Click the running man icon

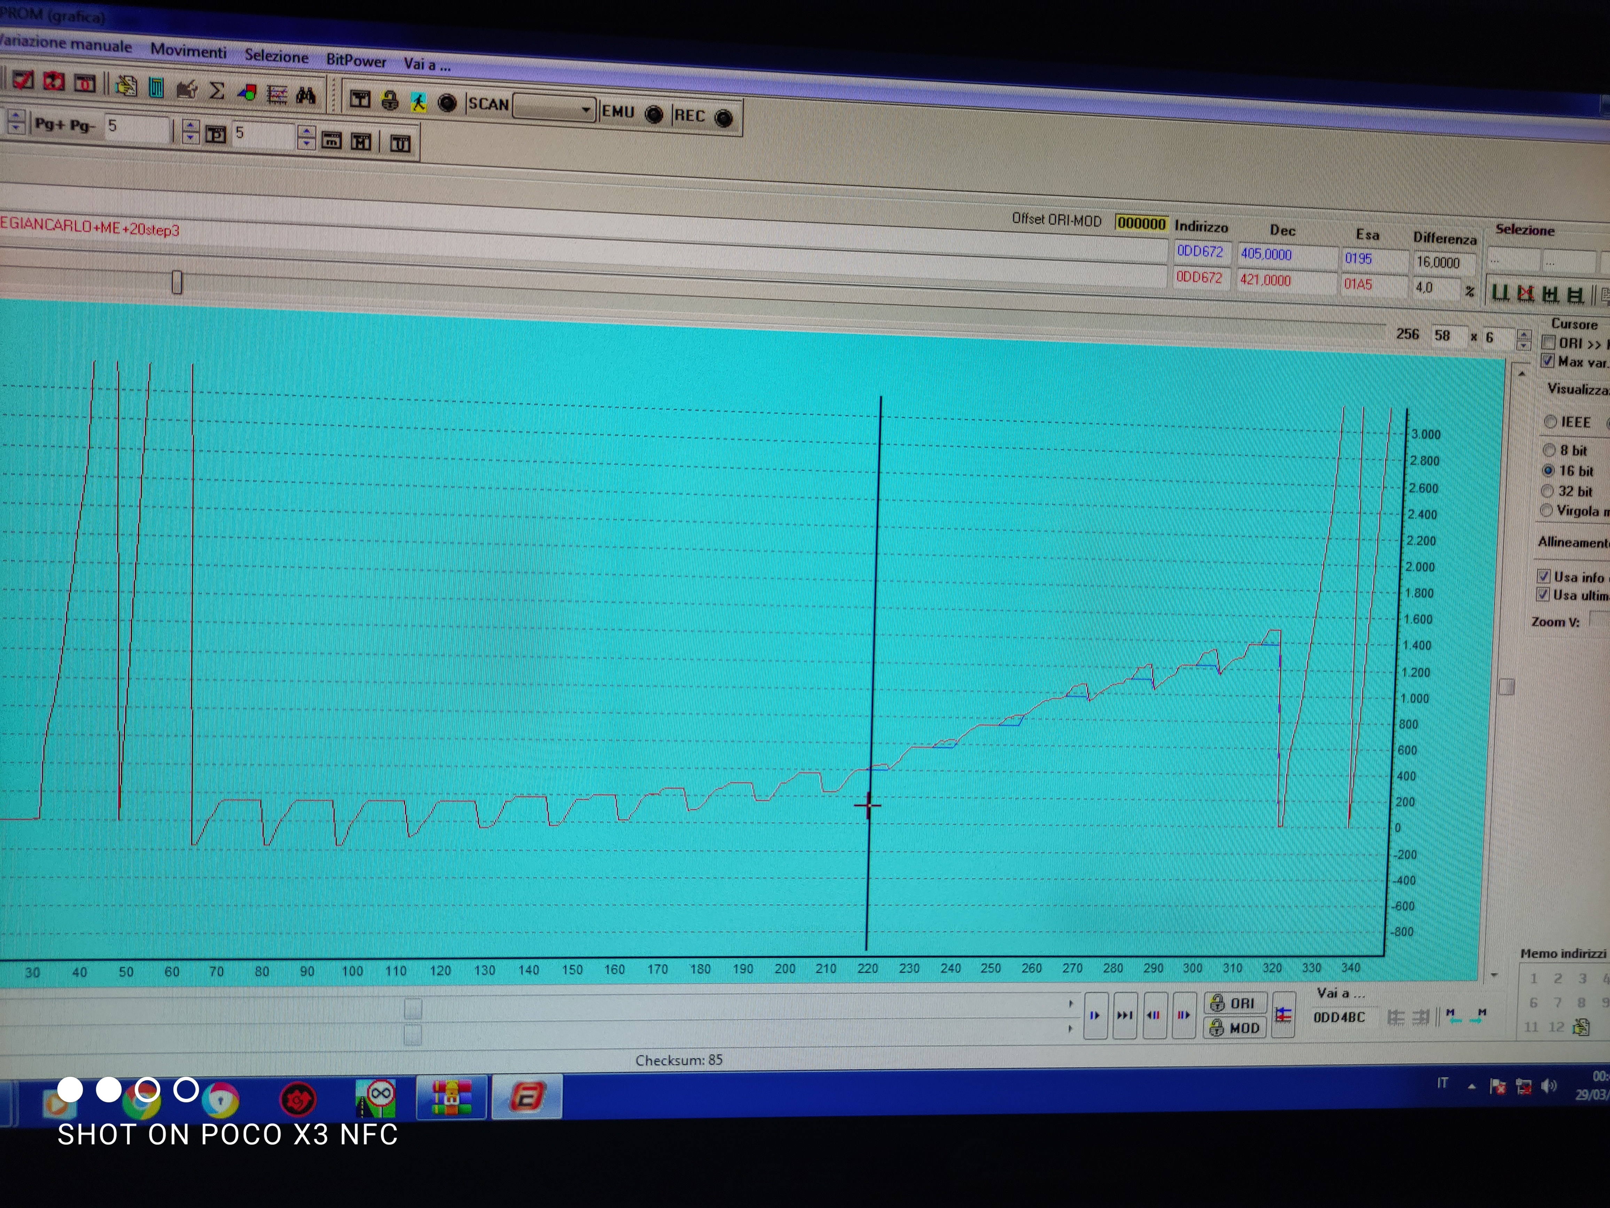418,102
